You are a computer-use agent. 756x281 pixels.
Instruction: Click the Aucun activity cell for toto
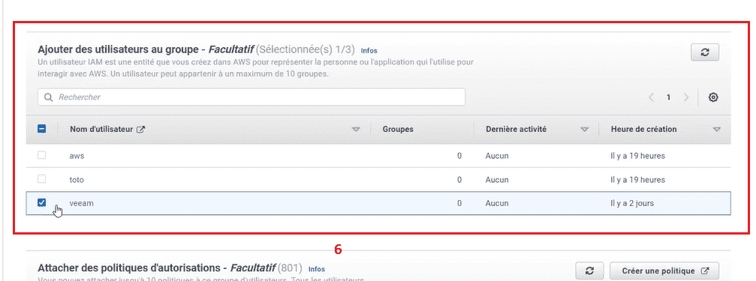(497, 180)
